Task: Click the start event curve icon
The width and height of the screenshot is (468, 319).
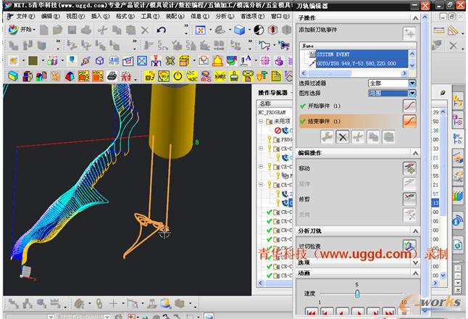Action: [409, 107]
